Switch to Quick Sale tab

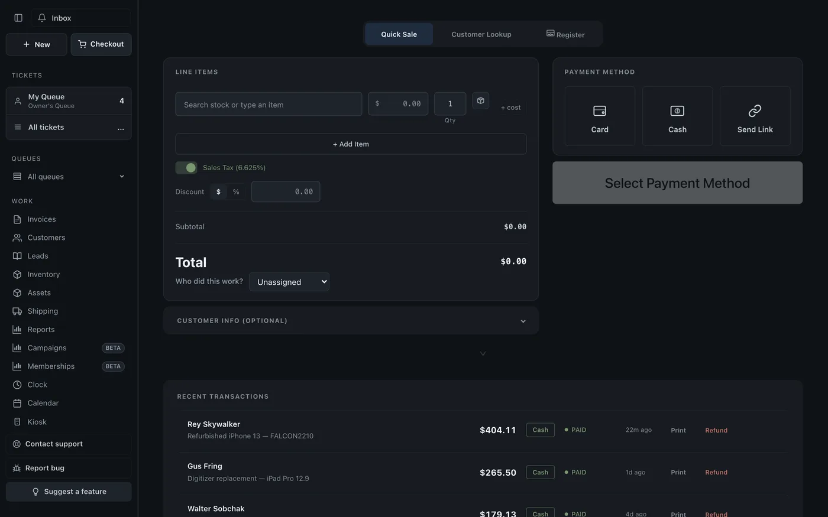399,34
